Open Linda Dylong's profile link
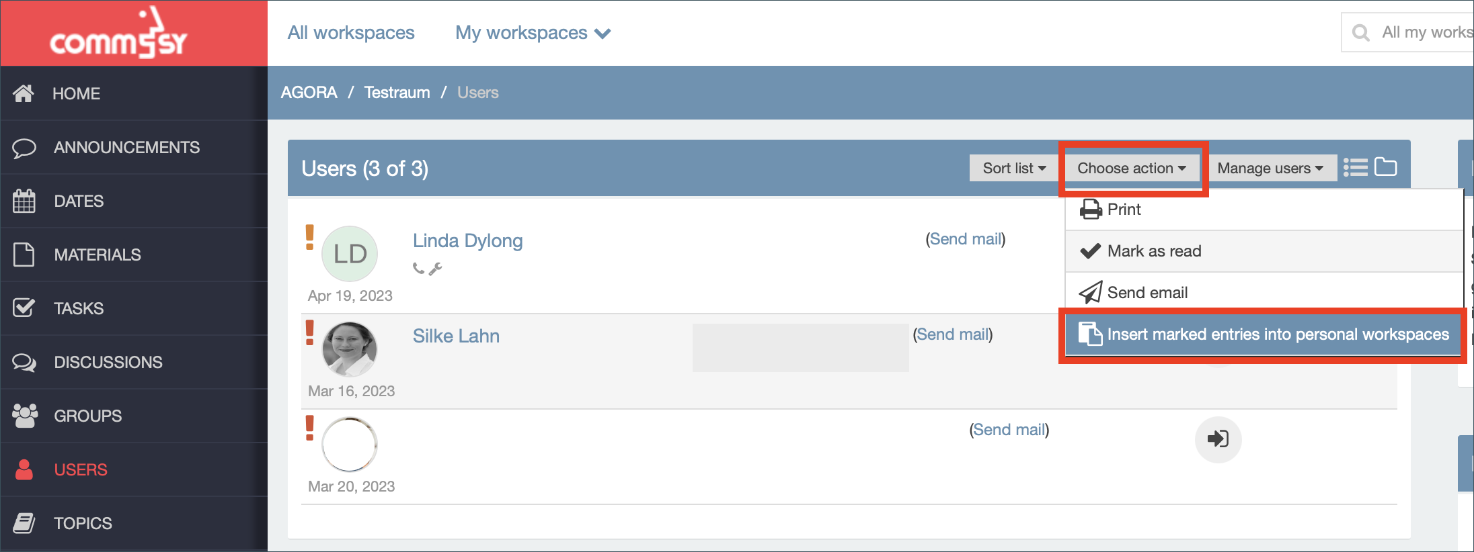The height and width of the screenshot is (552, 1474). (467, 240)
